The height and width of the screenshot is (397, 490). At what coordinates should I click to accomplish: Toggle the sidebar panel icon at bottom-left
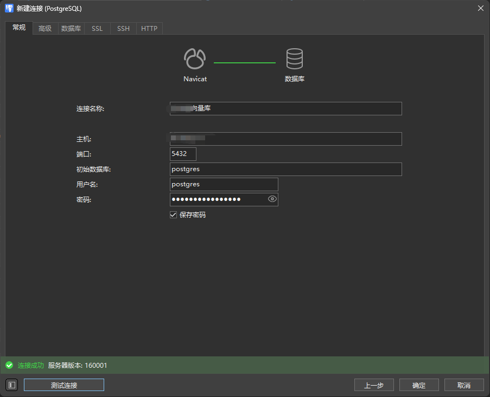point(12,385)
